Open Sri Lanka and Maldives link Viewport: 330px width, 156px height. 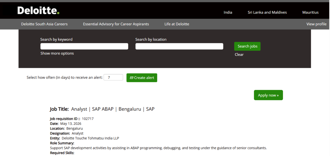click(267, 13)
